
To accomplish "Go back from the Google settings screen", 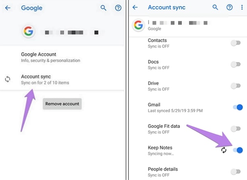I will tap(8, 8).
